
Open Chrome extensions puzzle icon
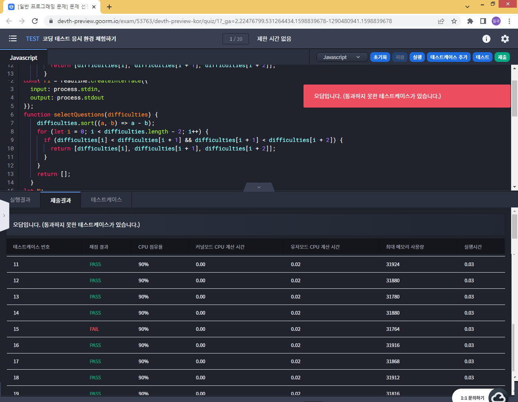click(470, 21)
